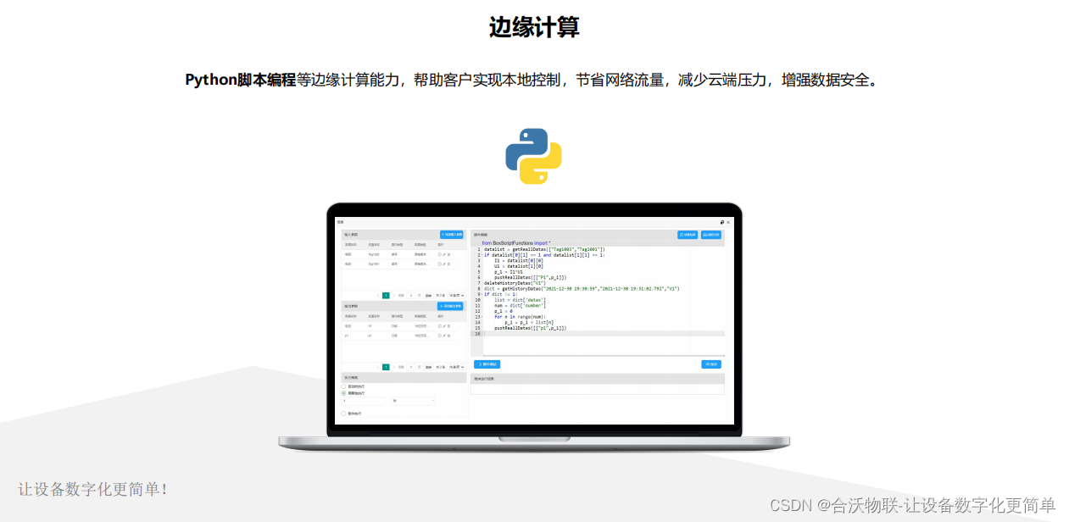Edit the p1 output parameter row pencil icon

(444, 336)
